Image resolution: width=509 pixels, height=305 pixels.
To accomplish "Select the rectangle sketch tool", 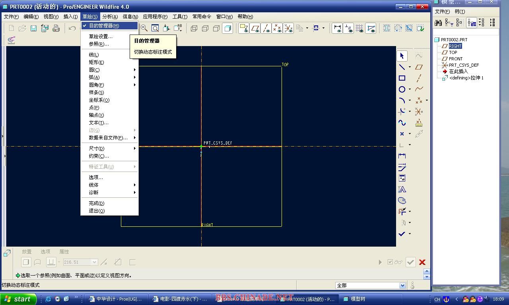I will click(x=402, y=78).
